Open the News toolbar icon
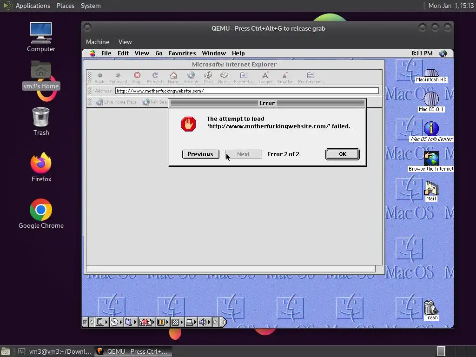The width and height of the screenshot is (476, 357). click(224, 75)
